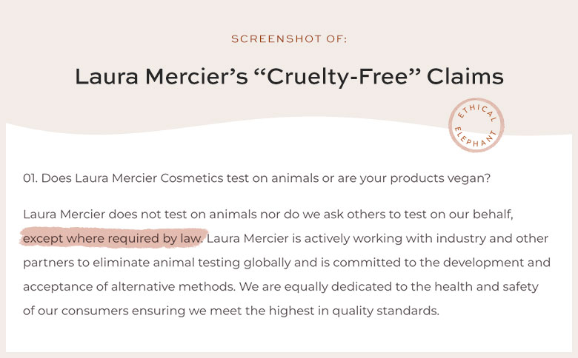Image resolution: width=578 pixels, height=358 pixels.
Task: Click the '01.' question number
Action: (x=30, y=178)
